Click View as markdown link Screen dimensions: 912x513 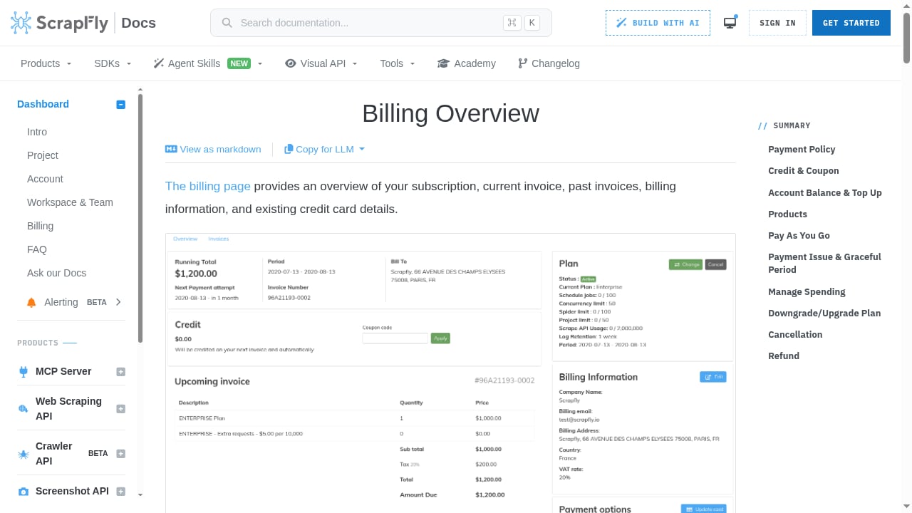pos(213,149)
